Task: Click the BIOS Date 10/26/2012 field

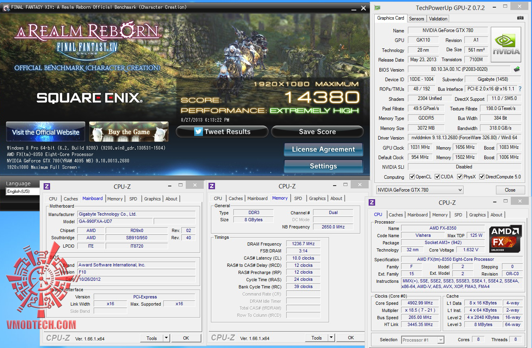Action: coord(136,279)
